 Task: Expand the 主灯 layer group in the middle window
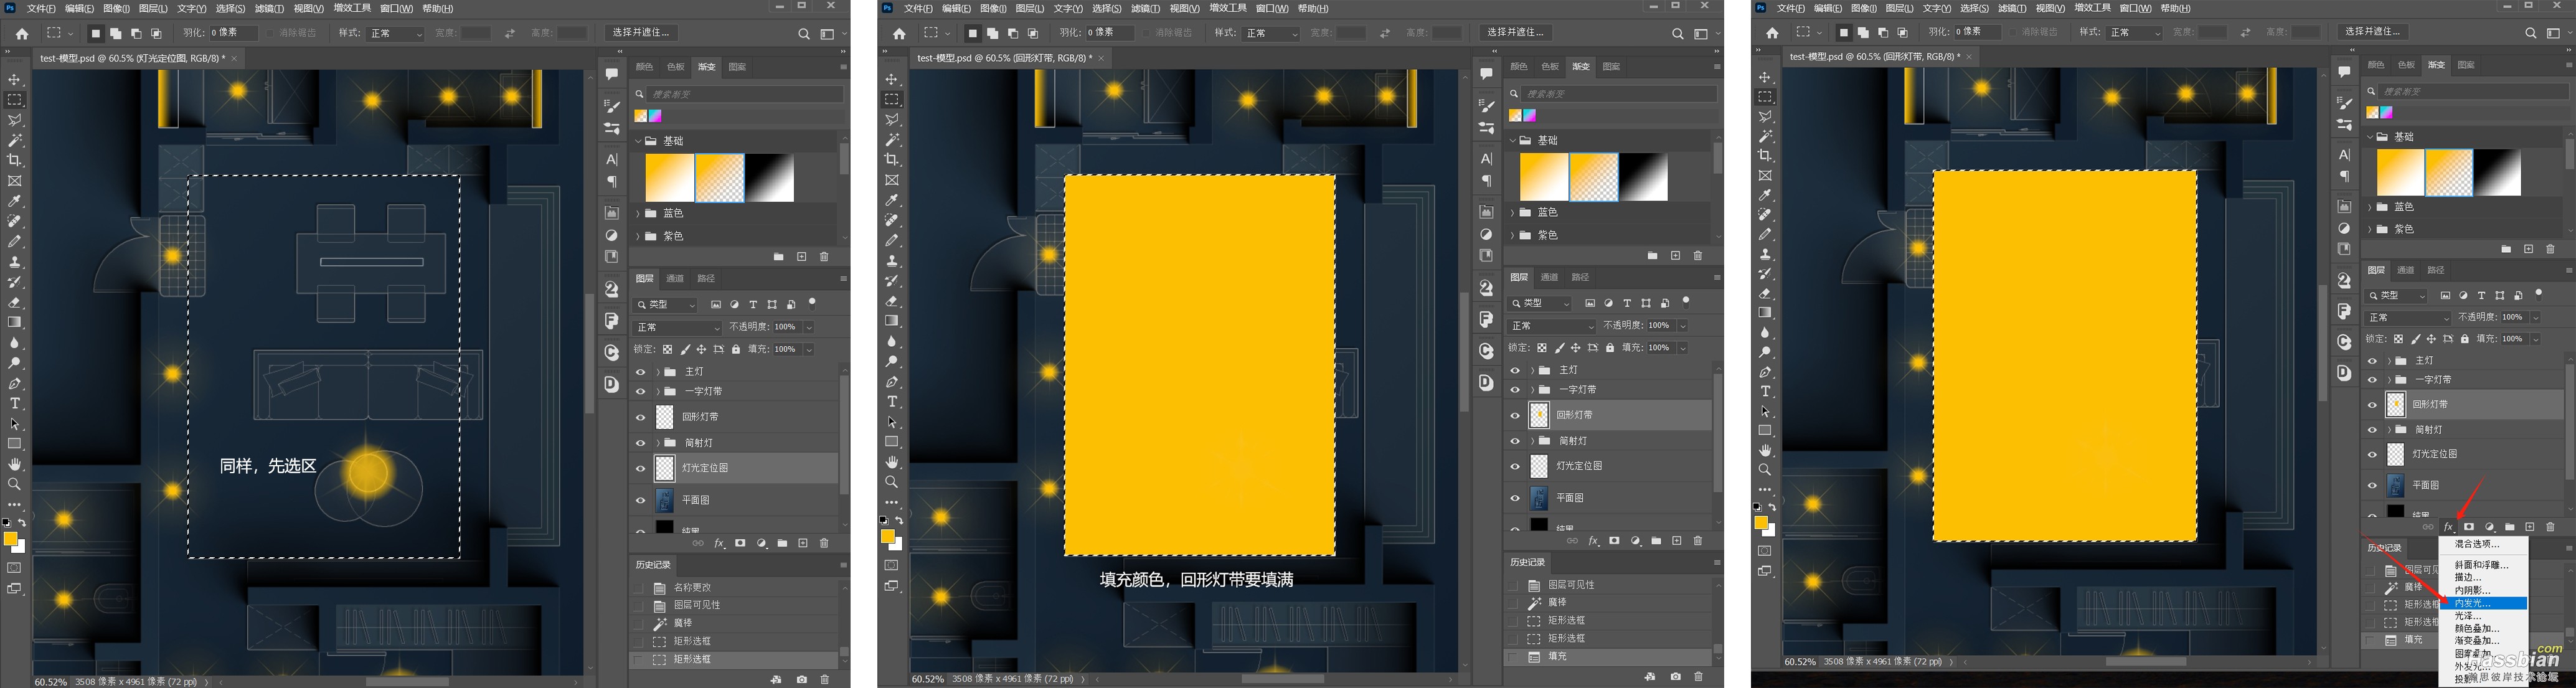tap(1532, 370)
